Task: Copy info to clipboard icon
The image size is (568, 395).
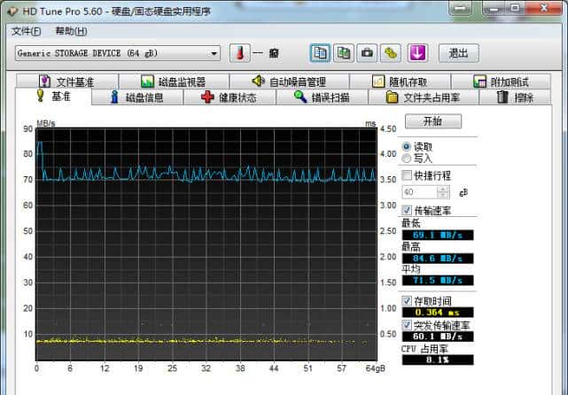Action: tap(320, 53)
